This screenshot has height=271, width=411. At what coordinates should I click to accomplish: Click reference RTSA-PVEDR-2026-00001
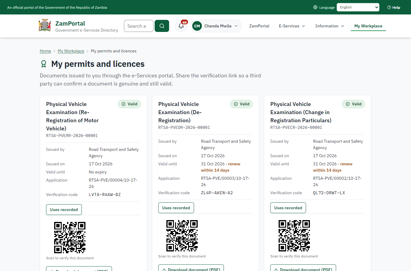[184, 127]
